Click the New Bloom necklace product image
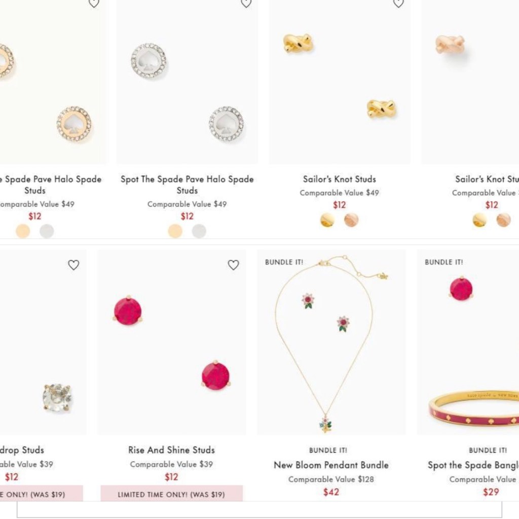This screenshot has width=519, height=519. click(331, 345)
